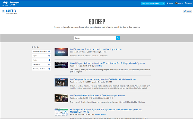Click the Support link in header
Image resolution: width=193 pixels, height=119 pixels.
(x=171, y=3)
